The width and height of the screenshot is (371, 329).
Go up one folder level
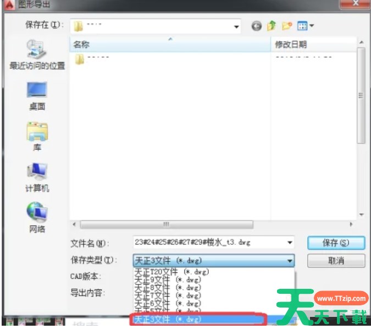point(272,25)
